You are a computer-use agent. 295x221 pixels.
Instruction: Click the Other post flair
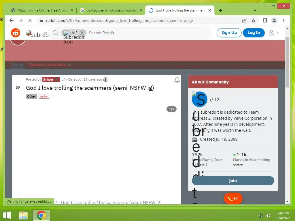coord(31,96)
